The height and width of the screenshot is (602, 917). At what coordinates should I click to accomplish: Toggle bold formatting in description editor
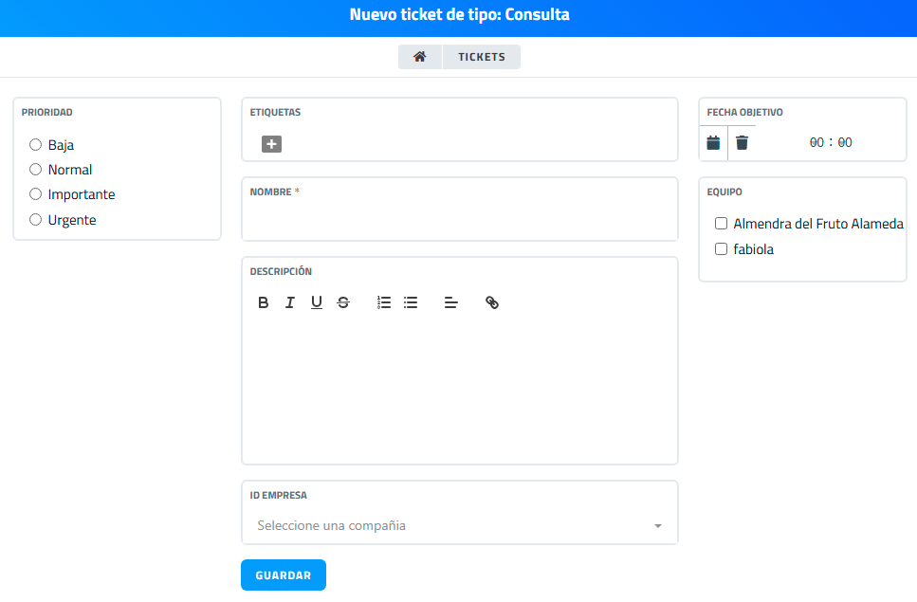click(264, 302)
